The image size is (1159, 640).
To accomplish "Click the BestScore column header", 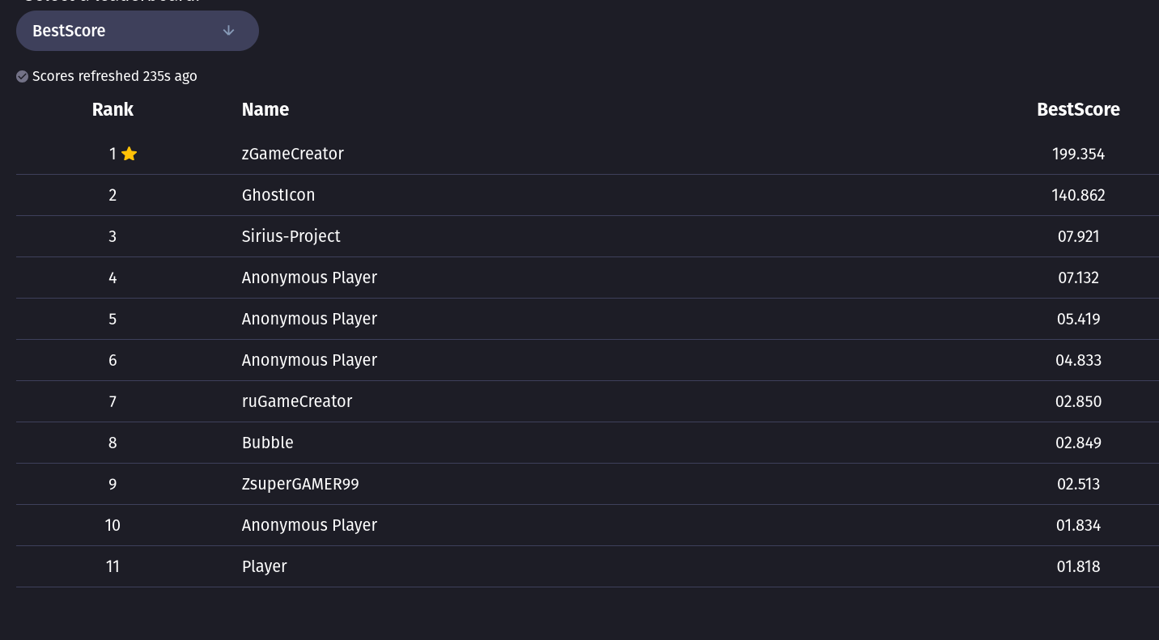I will point(1078,109).
